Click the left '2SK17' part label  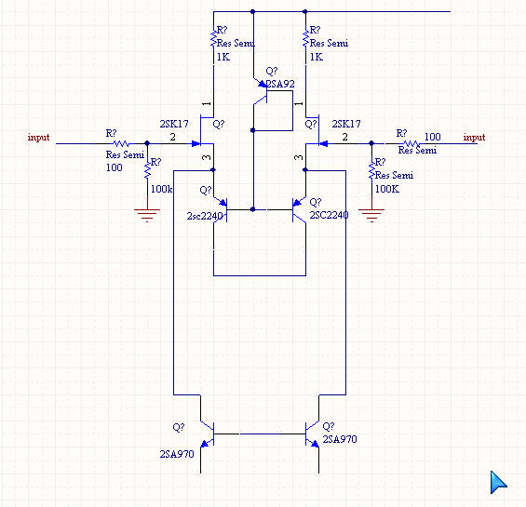pos(174,124)
